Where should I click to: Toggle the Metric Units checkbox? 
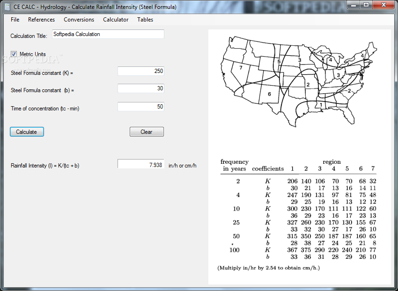coord(14,54)
